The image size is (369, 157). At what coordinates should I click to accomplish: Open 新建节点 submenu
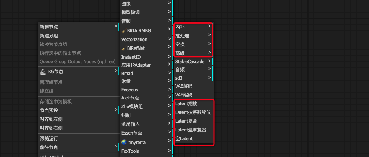tap(79, 27)
